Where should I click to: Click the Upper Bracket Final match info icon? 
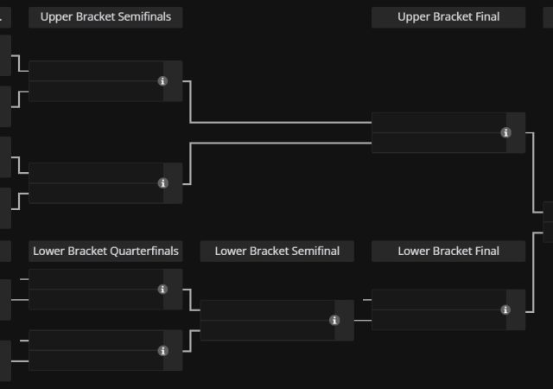point(505,133)
